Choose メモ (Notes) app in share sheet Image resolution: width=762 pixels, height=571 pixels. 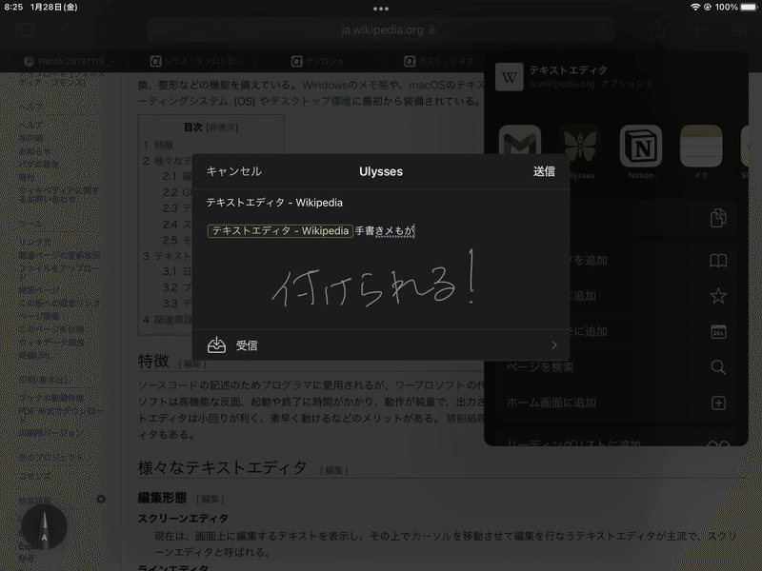click(x=701, y=147)
